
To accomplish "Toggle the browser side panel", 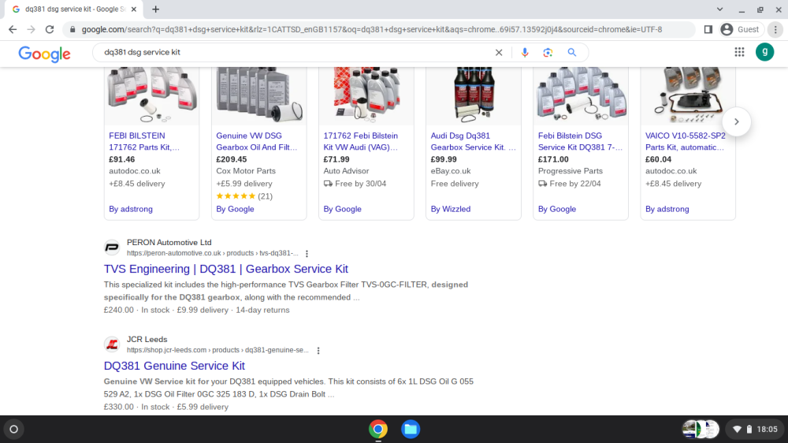I will click(x=708, y=30).
